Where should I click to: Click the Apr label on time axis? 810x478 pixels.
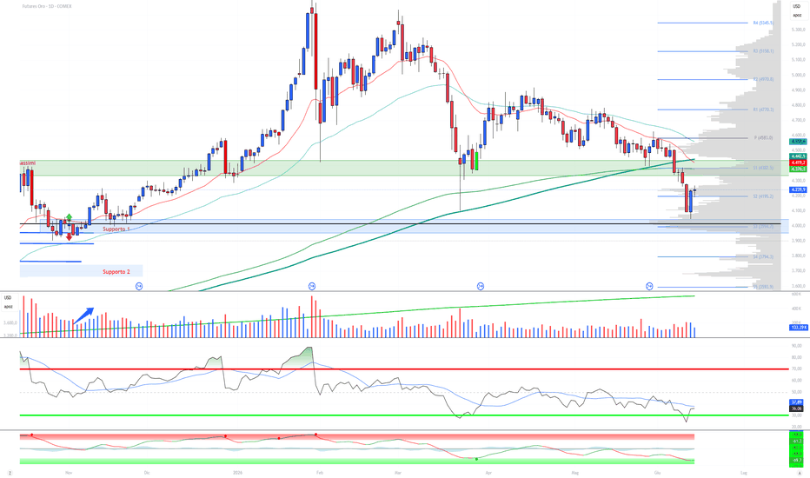coord(488,473)
